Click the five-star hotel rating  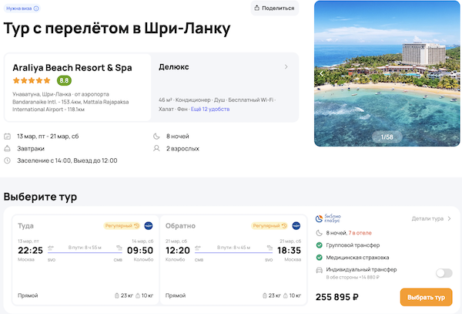[x=32, y=80]
